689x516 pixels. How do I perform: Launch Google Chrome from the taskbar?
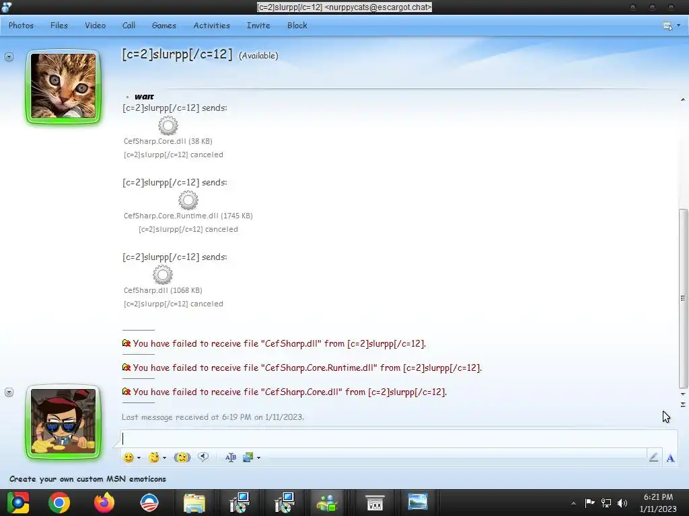pos(59,503)
